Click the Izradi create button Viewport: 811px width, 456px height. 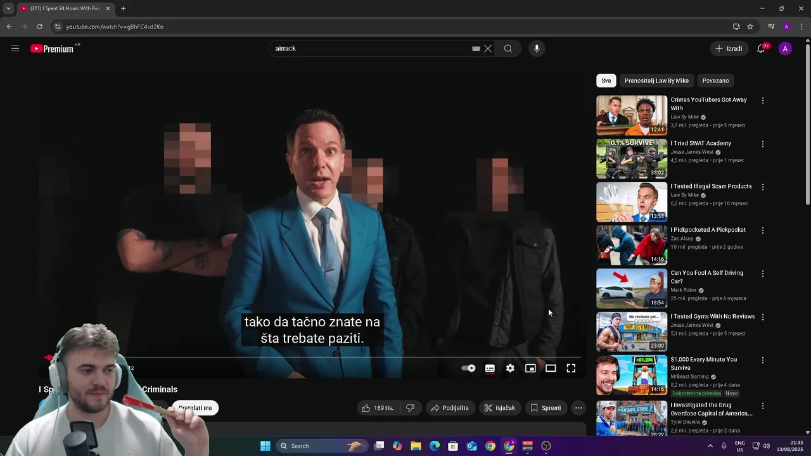tap(729, 49)
